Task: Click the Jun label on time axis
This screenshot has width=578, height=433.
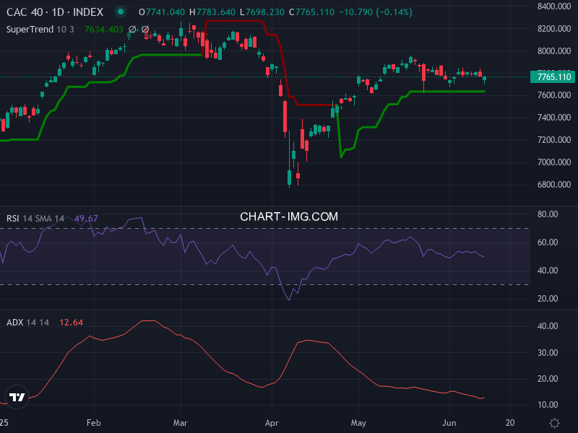Action: (x=449, y=423)
